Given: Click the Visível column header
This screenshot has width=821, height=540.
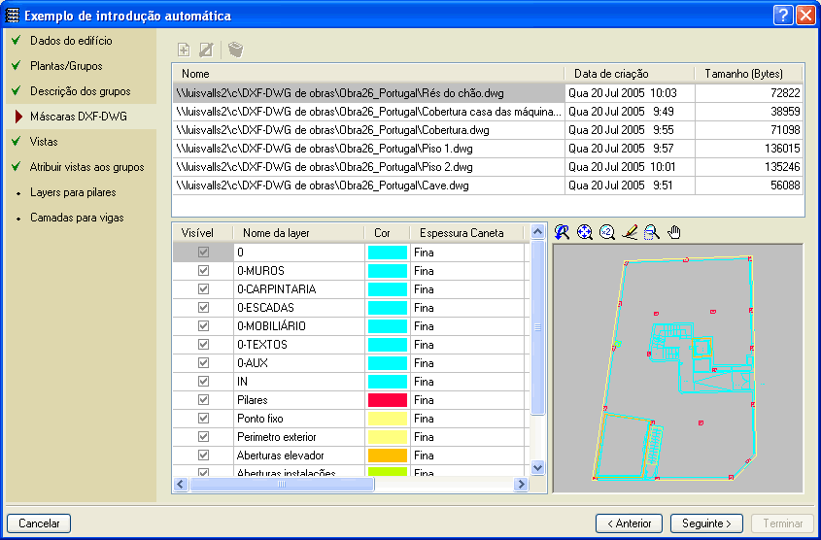Looking at the screenshot, I should point(203,233).
